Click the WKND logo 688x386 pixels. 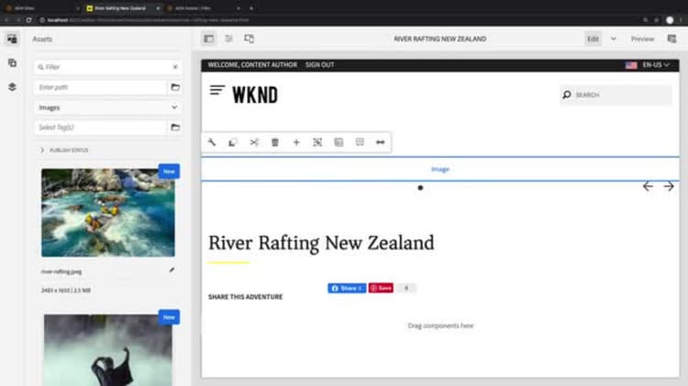tap(255, 94)
